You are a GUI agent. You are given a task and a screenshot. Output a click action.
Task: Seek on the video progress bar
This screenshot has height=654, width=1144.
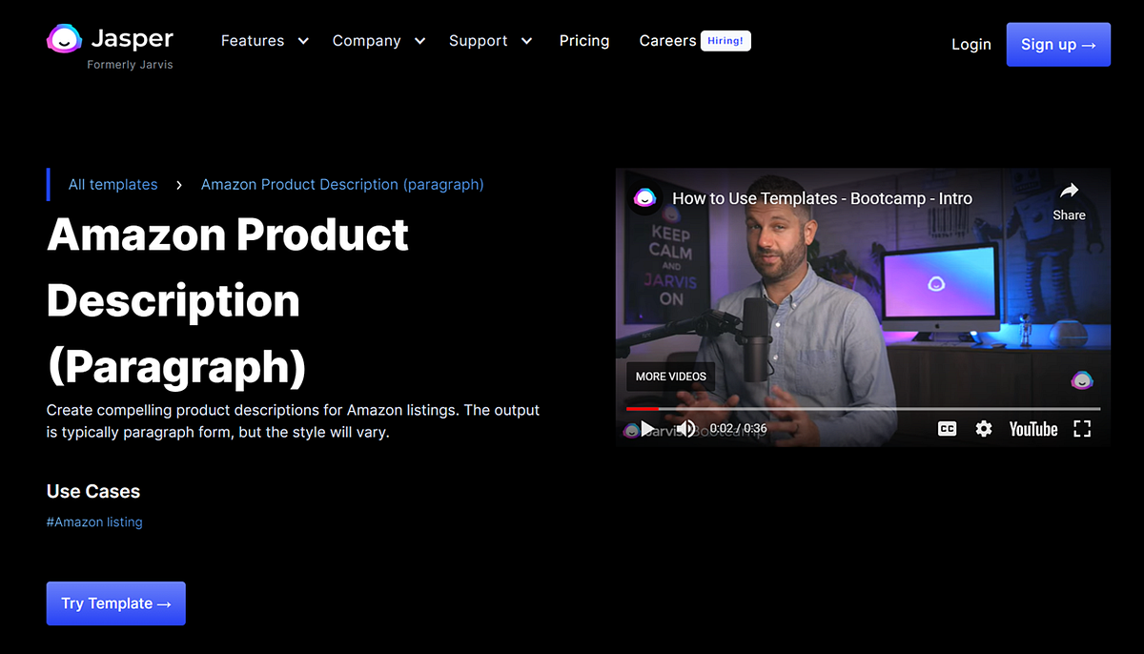coord(863,409)
